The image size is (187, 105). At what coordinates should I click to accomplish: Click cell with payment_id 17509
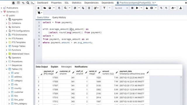(51, 94)
